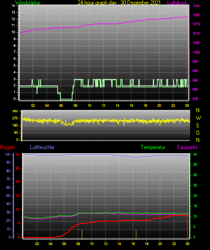This screenshot has height=250, width=210.
Task: Select the Luftfeuchte legend label
Action: 42,147
